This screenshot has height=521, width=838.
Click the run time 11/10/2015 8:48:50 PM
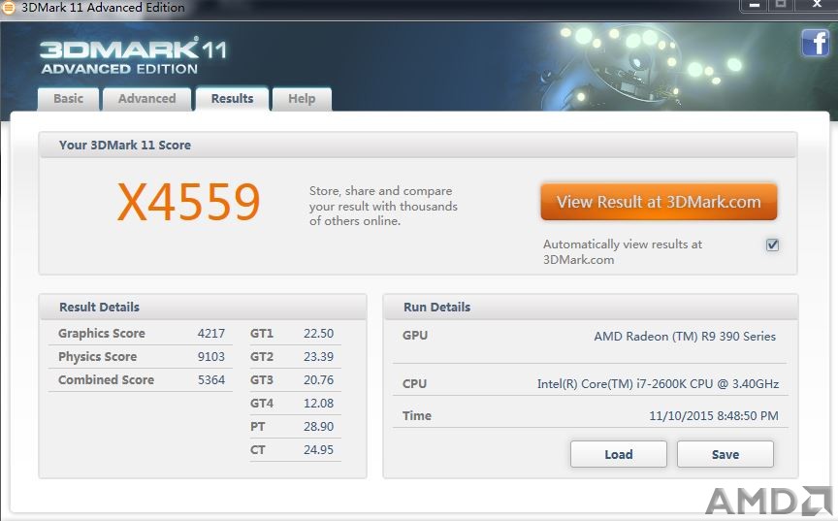(x=714, y=415)
